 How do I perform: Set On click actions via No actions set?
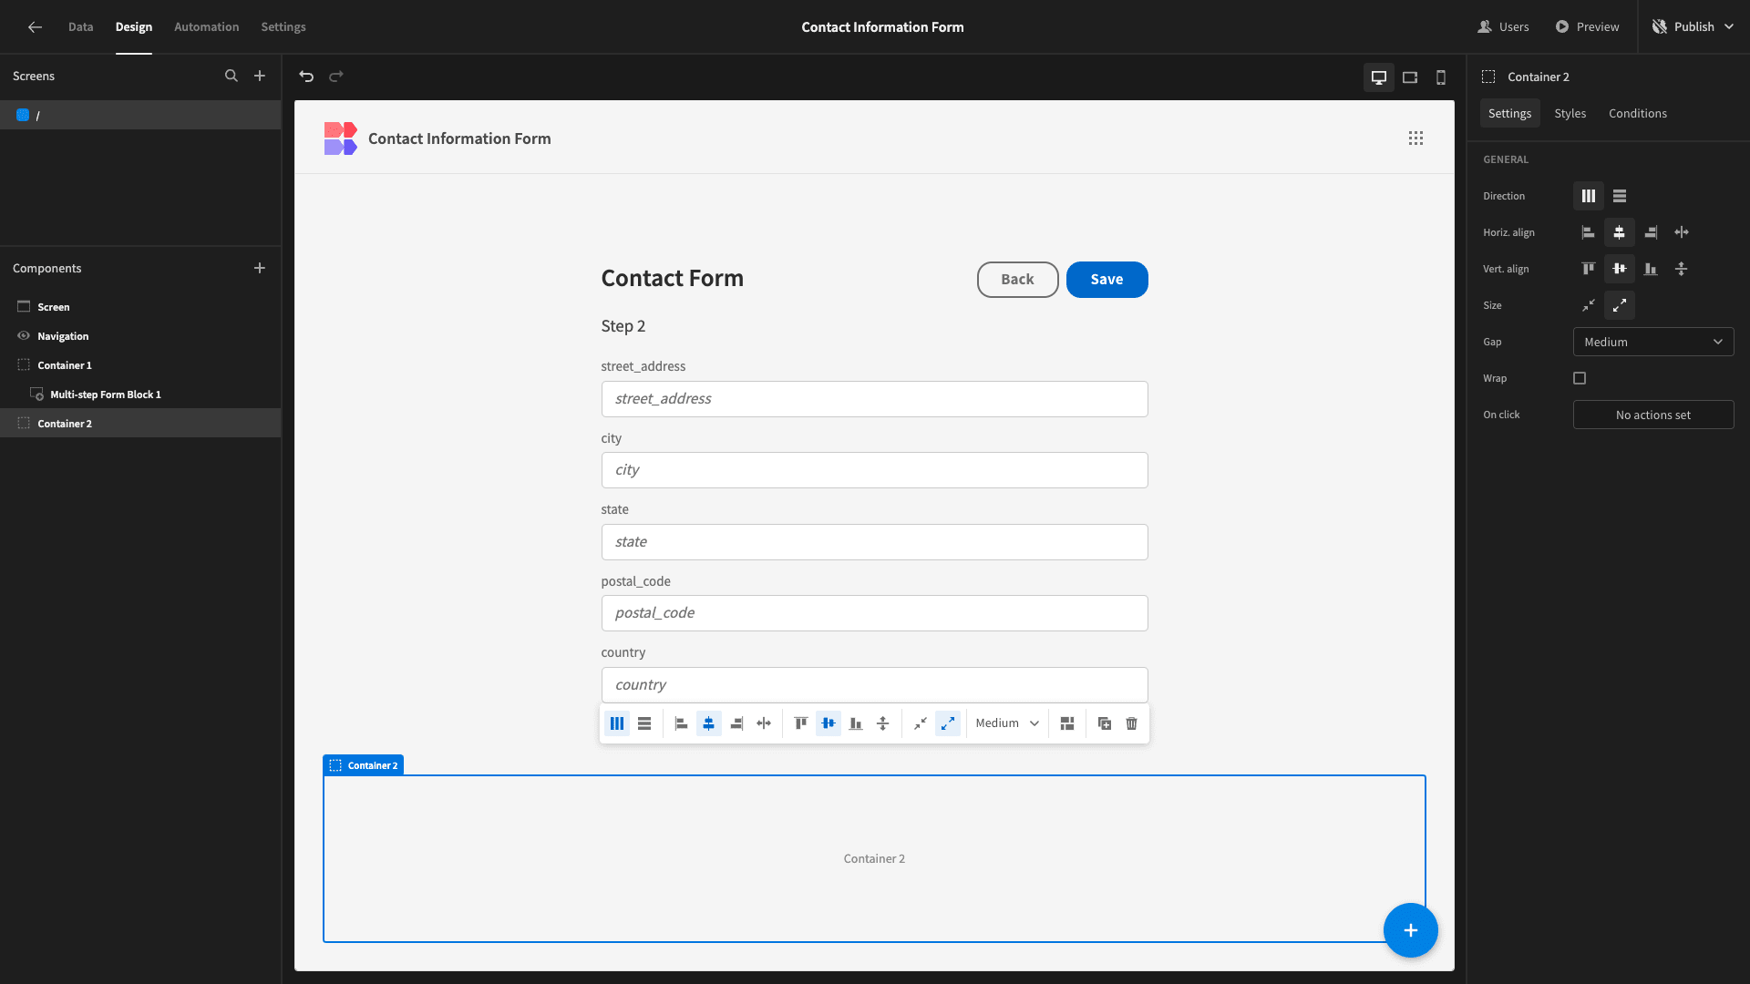pyautogui.click(x=1653, y=415)
